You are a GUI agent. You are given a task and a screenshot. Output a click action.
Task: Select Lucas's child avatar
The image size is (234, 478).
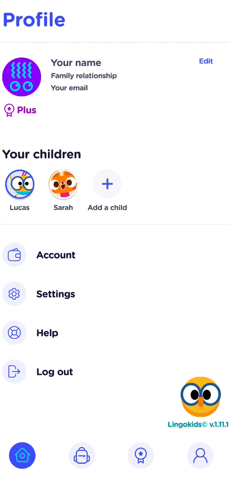[x=20, y=184]
